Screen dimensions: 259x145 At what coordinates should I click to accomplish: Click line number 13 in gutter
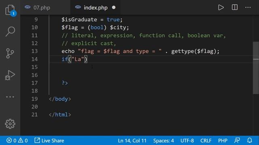pyautogui.click(x=34, y=51)
